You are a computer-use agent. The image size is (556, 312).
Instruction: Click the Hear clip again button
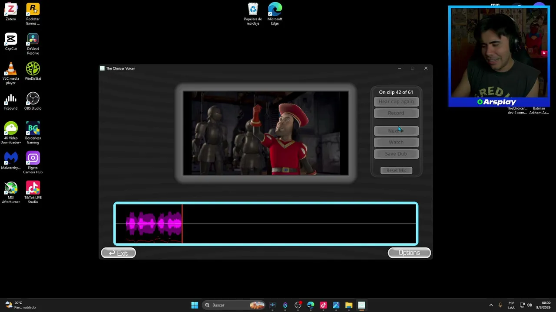point(396,101)
